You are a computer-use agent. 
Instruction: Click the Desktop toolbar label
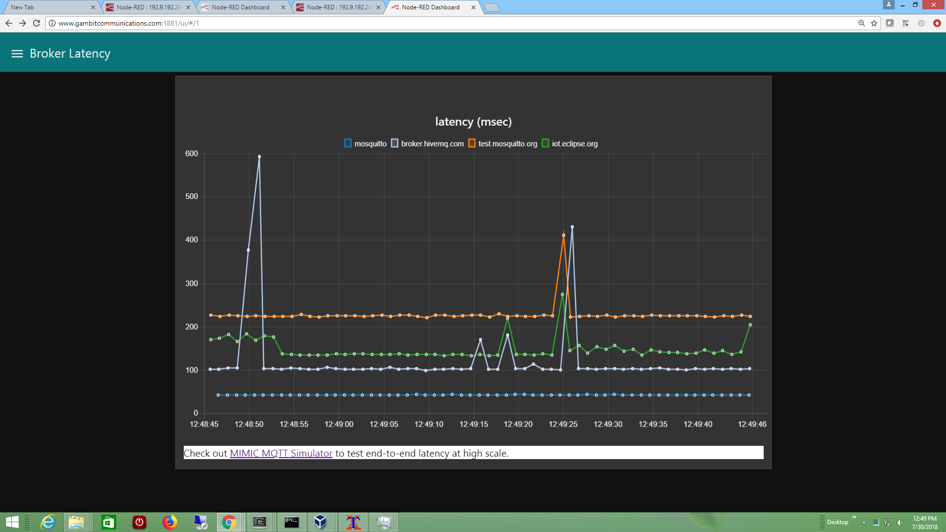pyautogui.click(x=838, y=522)
